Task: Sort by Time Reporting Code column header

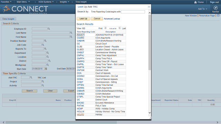Action: (x=86, y=32)
